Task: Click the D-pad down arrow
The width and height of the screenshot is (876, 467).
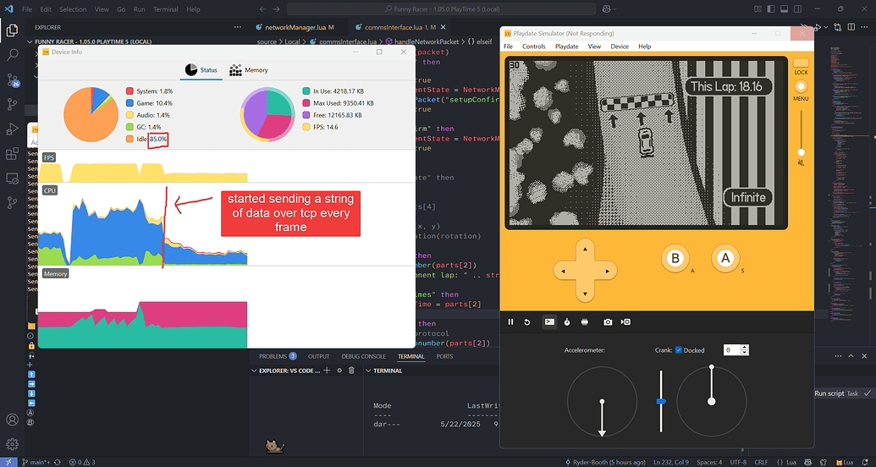Action: (x=585, y=294)
